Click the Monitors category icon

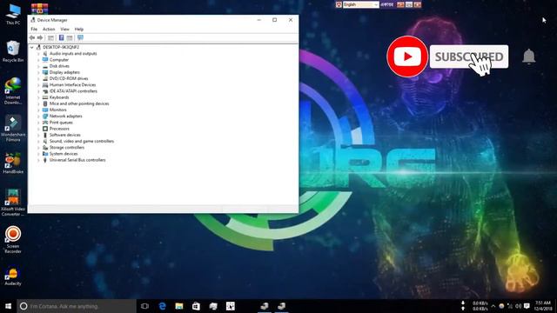[45, 110]
